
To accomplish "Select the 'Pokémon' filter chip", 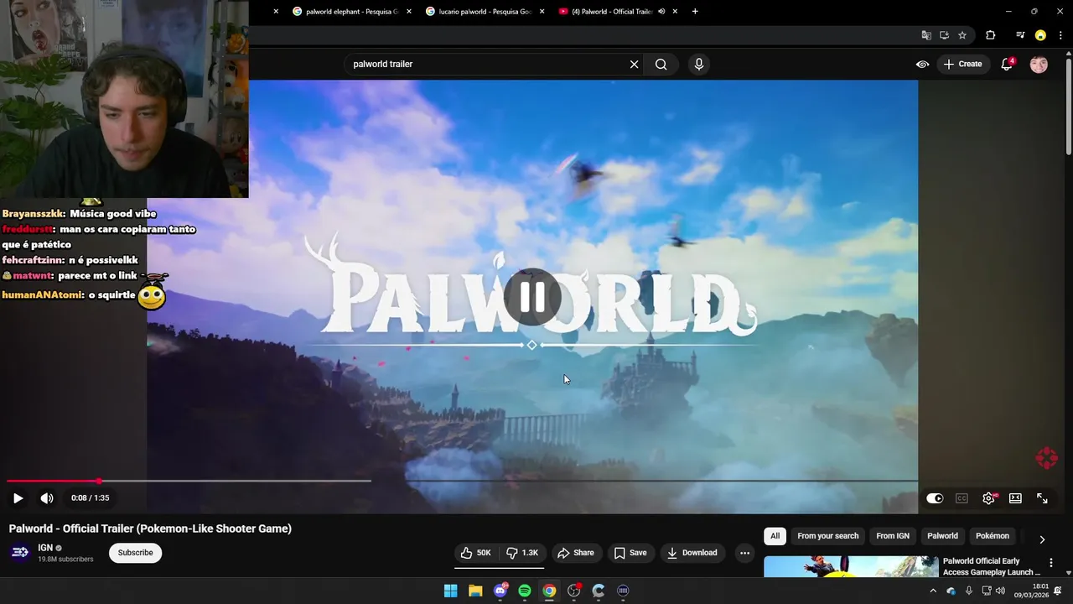I will click(993, 536).
